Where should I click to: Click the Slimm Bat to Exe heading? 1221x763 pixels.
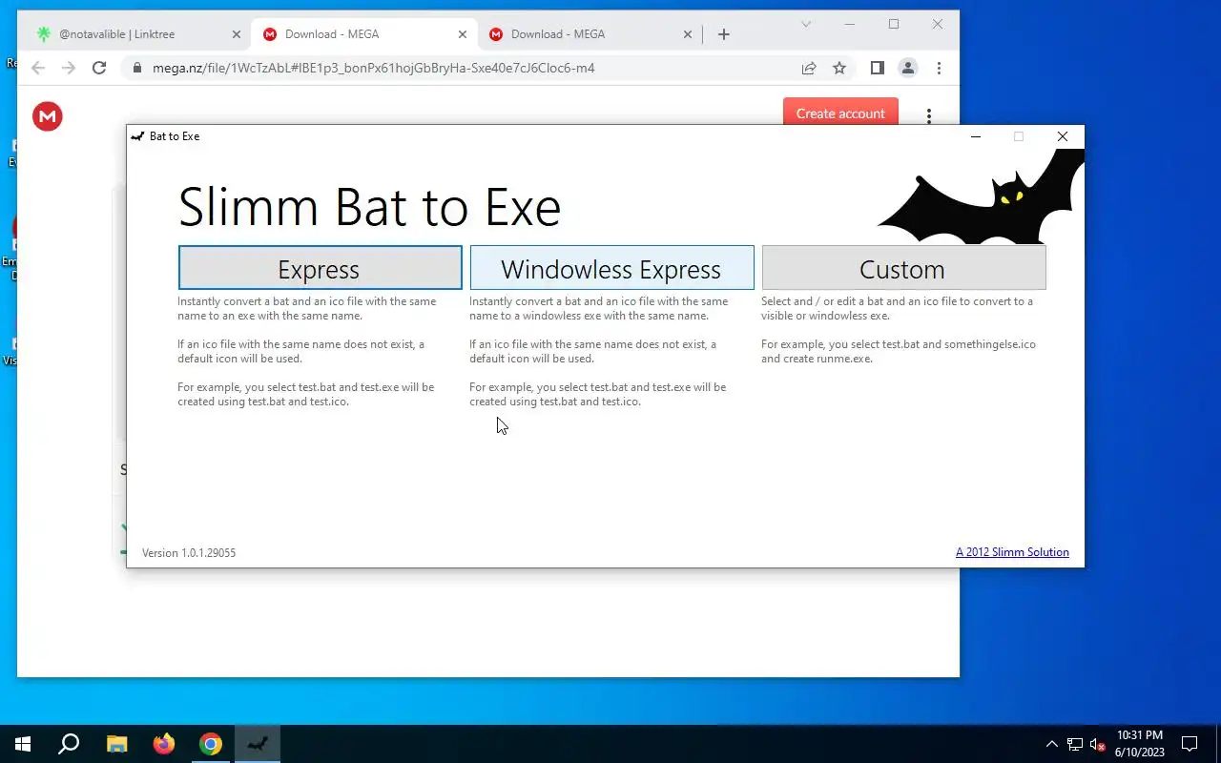[x=369, y=206]
